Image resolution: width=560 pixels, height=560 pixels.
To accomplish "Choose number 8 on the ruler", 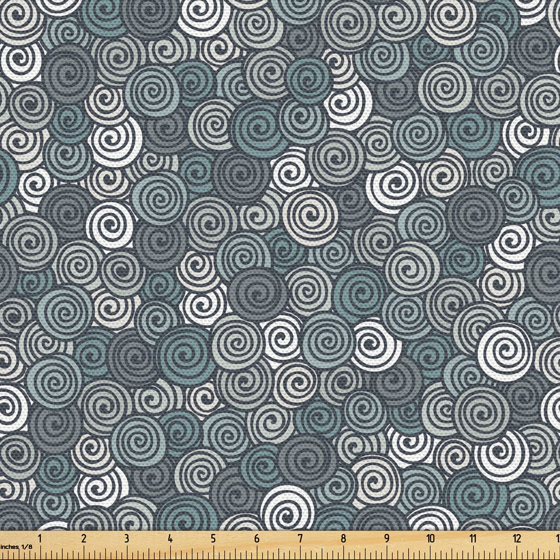I will pyautogui.click(x=343, y=538).
